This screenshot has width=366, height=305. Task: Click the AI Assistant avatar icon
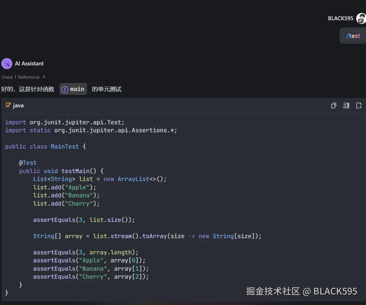tap(7, 64)
